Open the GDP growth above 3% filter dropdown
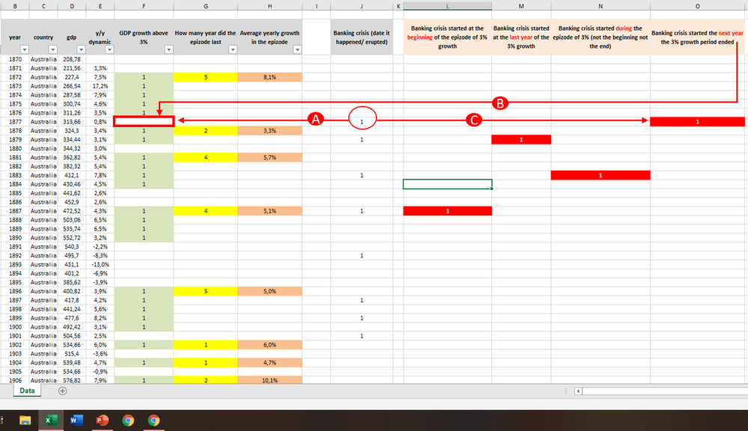The height and width of the screenshot is (431, 748). [x=169, y=49]
